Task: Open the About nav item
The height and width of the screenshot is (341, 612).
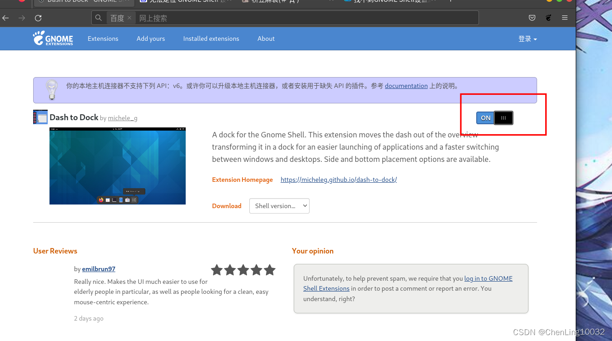Action: point(266,39)
